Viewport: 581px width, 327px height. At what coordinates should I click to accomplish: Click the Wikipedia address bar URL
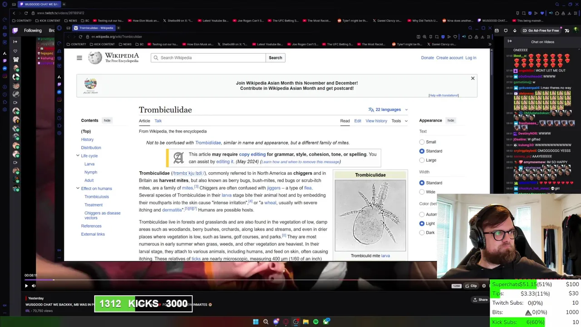117,37
